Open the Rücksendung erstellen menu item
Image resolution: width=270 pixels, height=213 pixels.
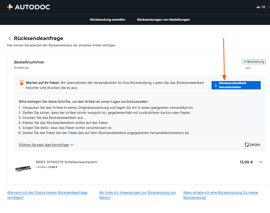pos(107,20)
